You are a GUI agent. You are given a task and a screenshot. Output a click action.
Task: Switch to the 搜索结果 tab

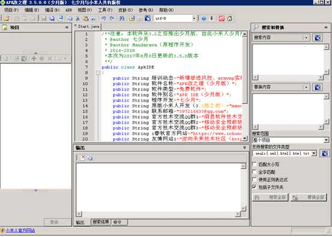[x=101, y=222]
